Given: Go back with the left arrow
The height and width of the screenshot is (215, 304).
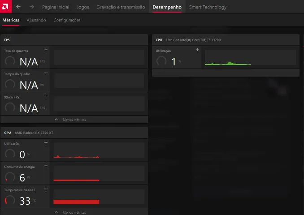Looking at the screenshot, I should pos(18,7).
